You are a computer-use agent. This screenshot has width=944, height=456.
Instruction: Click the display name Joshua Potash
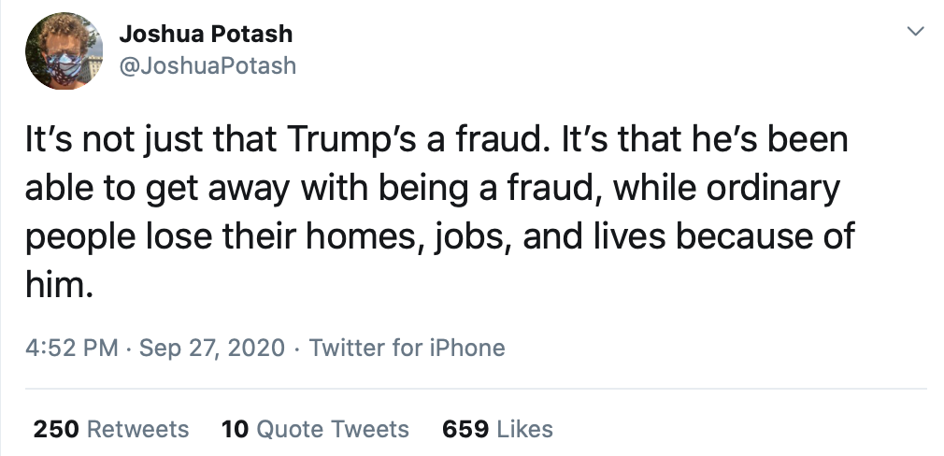[x=206, y=35]
